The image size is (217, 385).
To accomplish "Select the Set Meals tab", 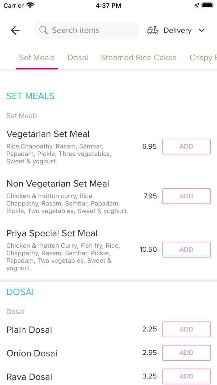I will click(x=37, y=58).
